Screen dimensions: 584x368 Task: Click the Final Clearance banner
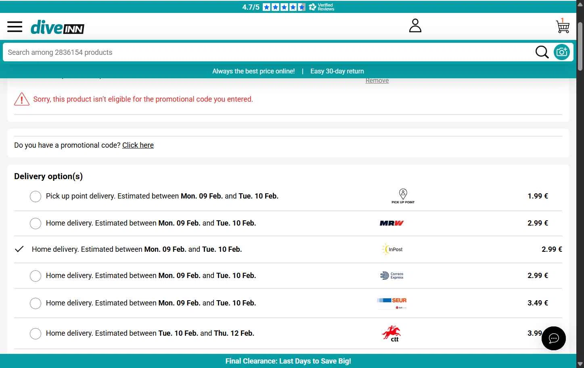(x=288, y=361)
